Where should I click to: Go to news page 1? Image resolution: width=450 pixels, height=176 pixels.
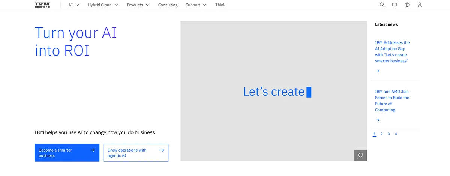pyautogui.click(x=375, y=134)
